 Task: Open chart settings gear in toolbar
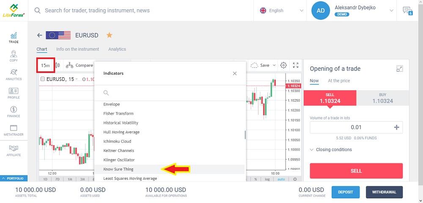283,65
